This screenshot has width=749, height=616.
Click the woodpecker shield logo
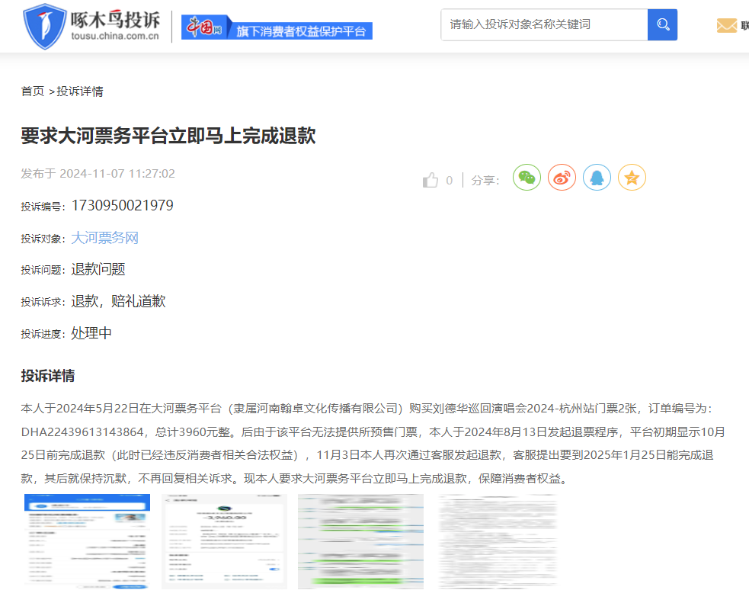click(x=45, y=26)
